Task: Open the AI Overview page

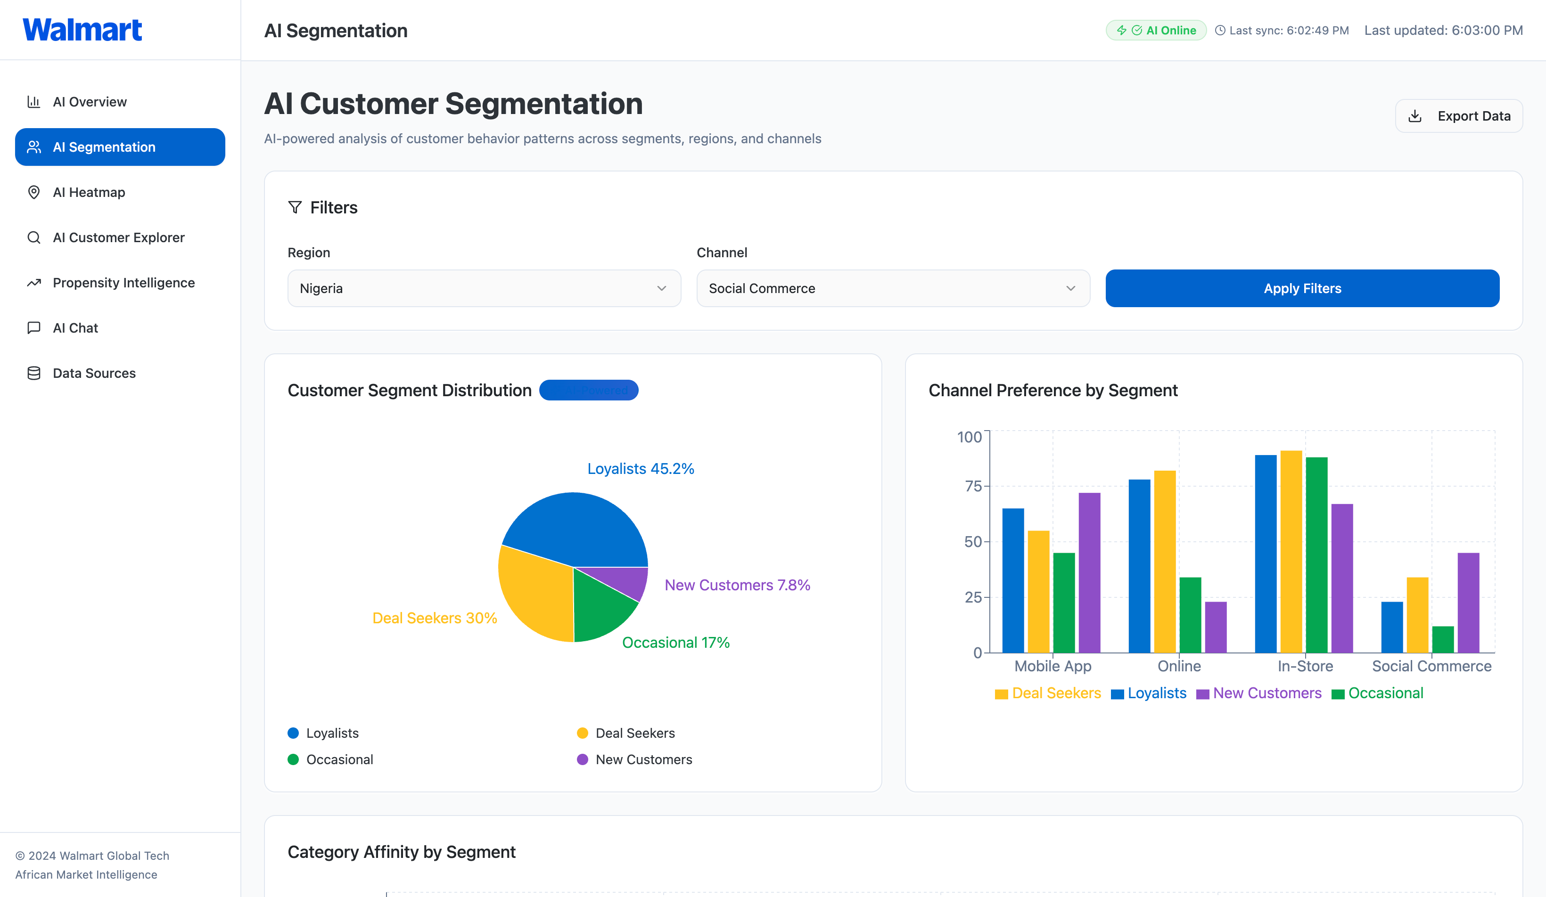Action: coord(120,102)
